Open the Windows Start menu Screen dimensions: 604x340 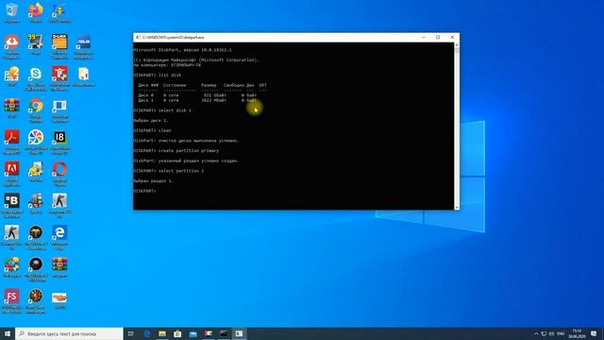tap(8, 333)
